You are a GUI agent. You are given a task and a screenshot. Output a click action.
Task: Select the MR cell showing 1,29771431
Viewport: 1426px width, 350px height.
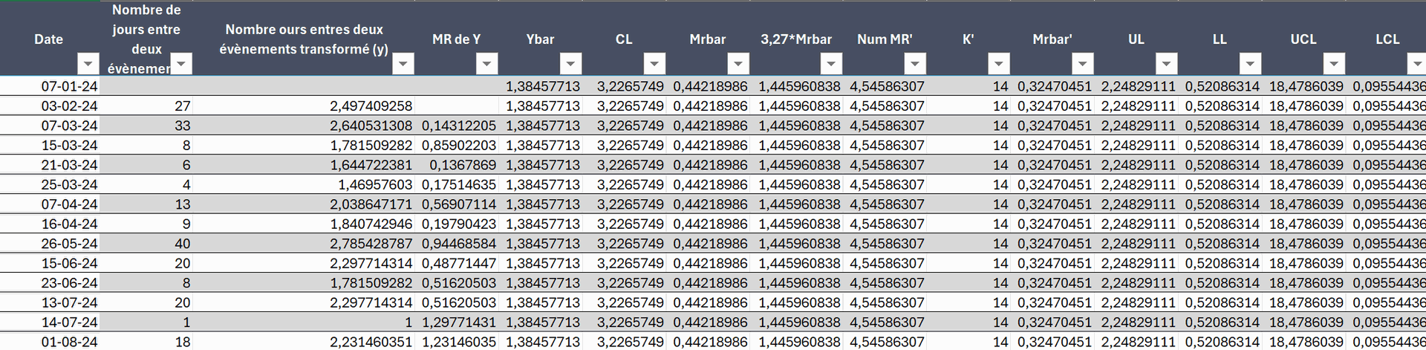(458, 323)
